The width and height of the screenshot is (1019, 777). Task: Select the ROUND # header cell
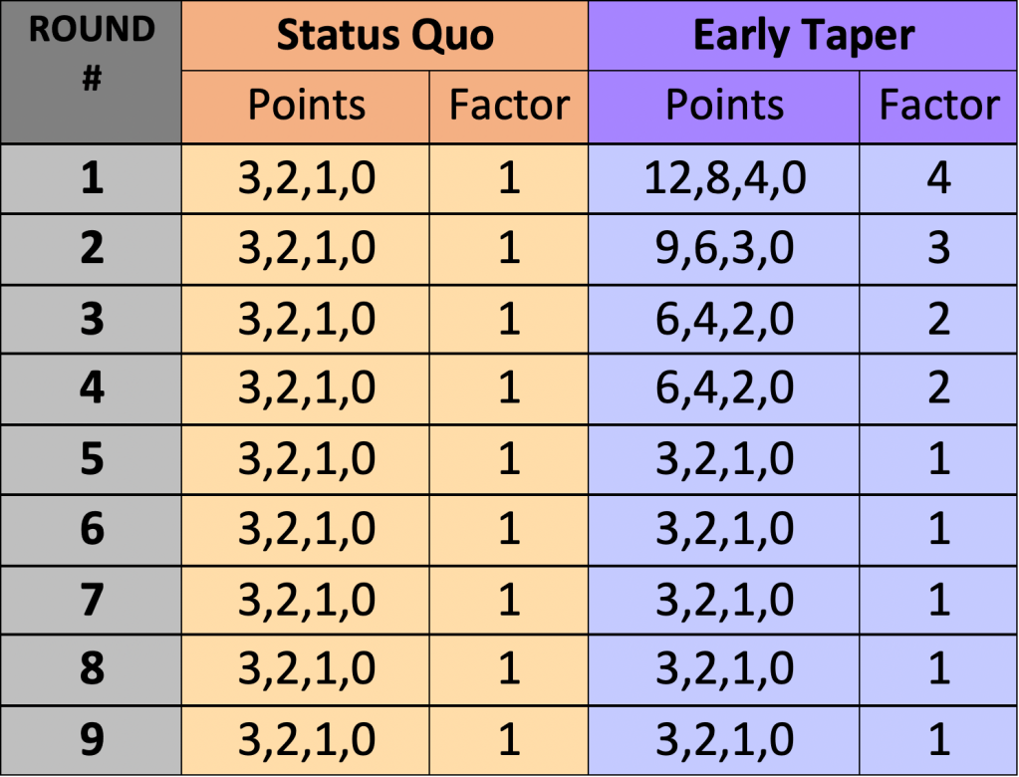92,72
